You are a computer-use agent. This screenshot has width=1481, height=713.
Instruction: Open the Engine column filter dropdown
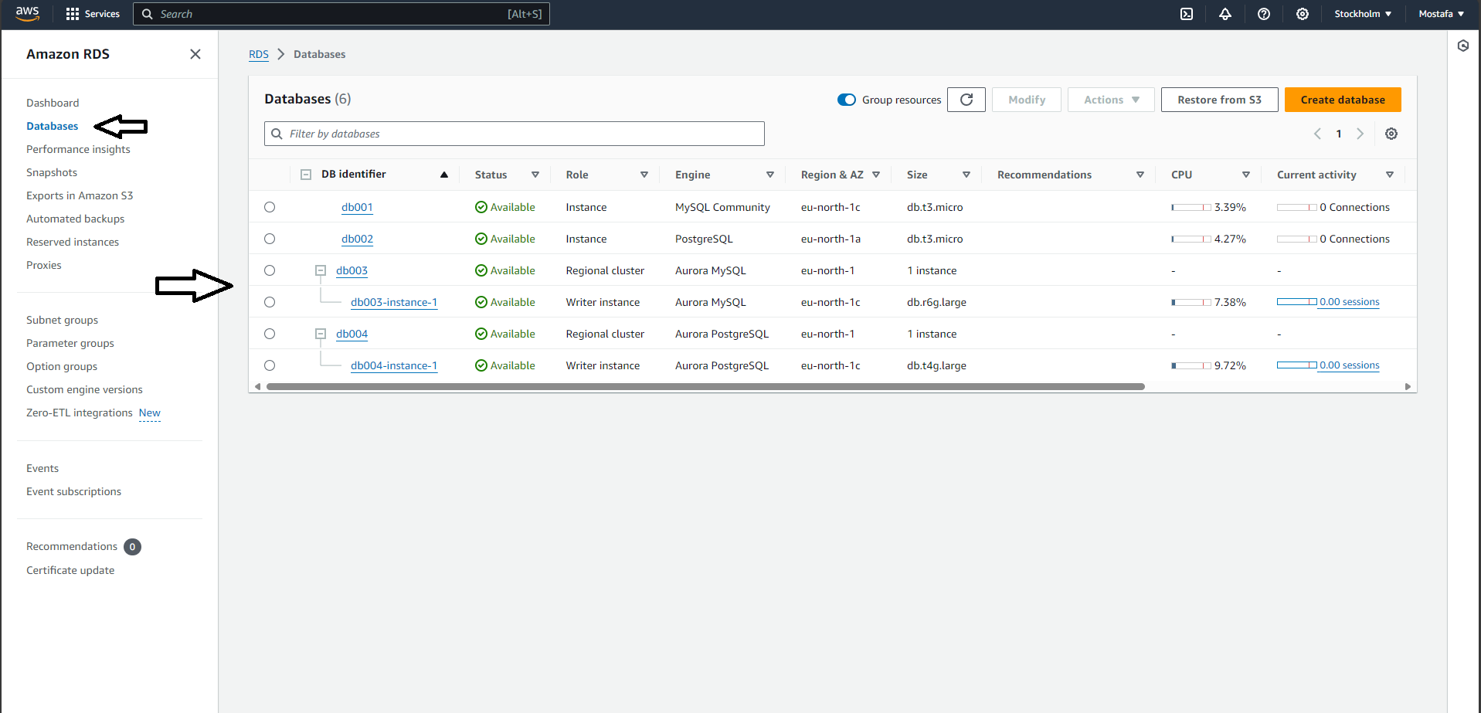[769, 175]
